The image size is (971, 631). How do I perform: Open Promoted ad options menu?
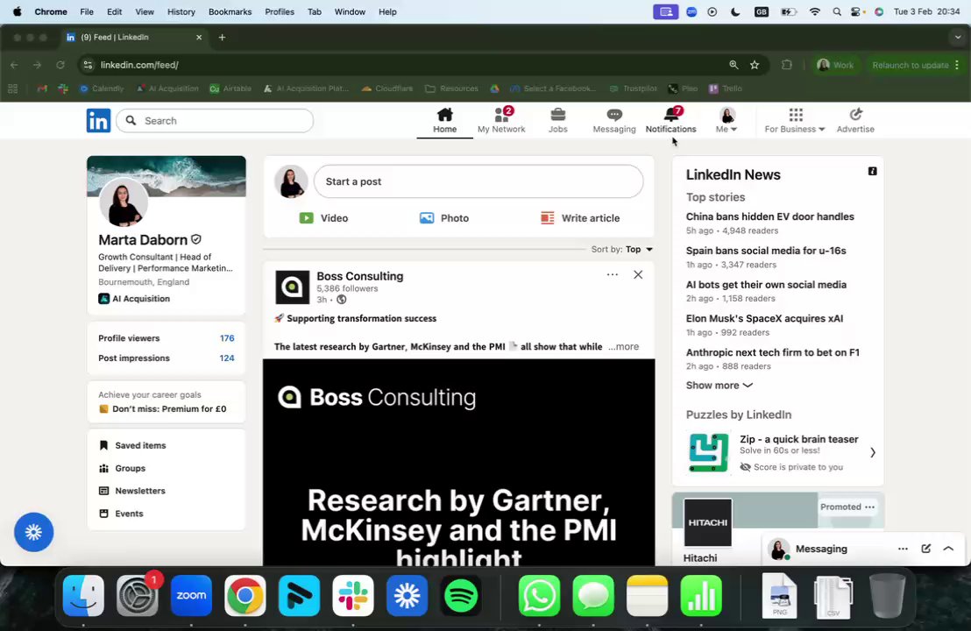pyautogui.click(x=869, y=507)
